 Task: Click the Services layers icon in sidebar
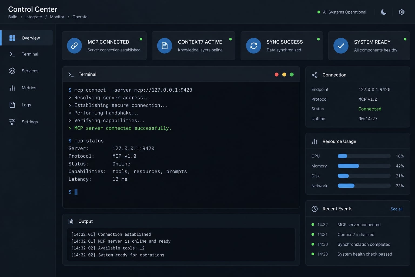click(12, 71)
